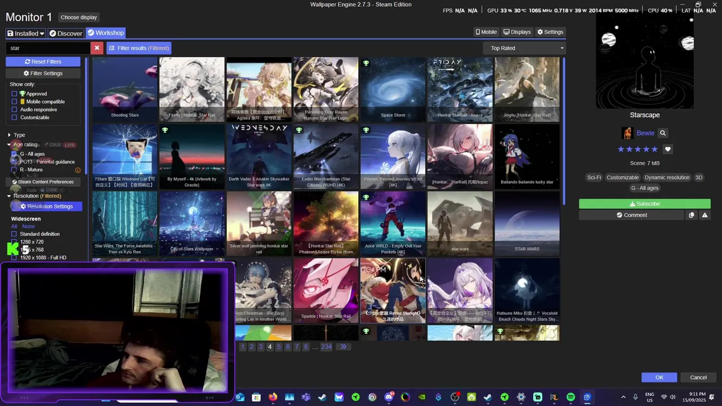The width and height of the screenshot is (722, 406).
Task: Open the Top Rated sort dropdown
Action: [x=525, y=48]
